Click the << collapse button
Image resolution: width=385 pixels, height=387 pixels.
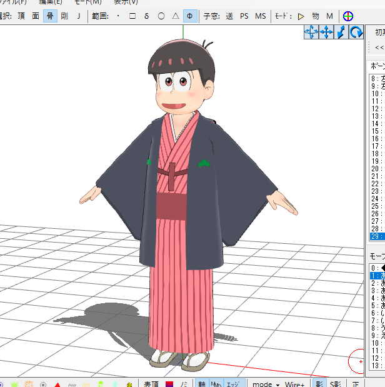(x=379, y=48)
